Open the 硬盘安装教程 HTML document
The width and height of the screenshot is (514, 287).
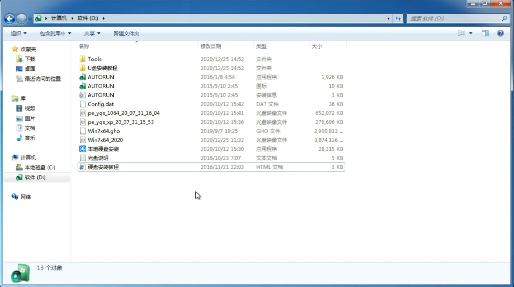point(103,167)
